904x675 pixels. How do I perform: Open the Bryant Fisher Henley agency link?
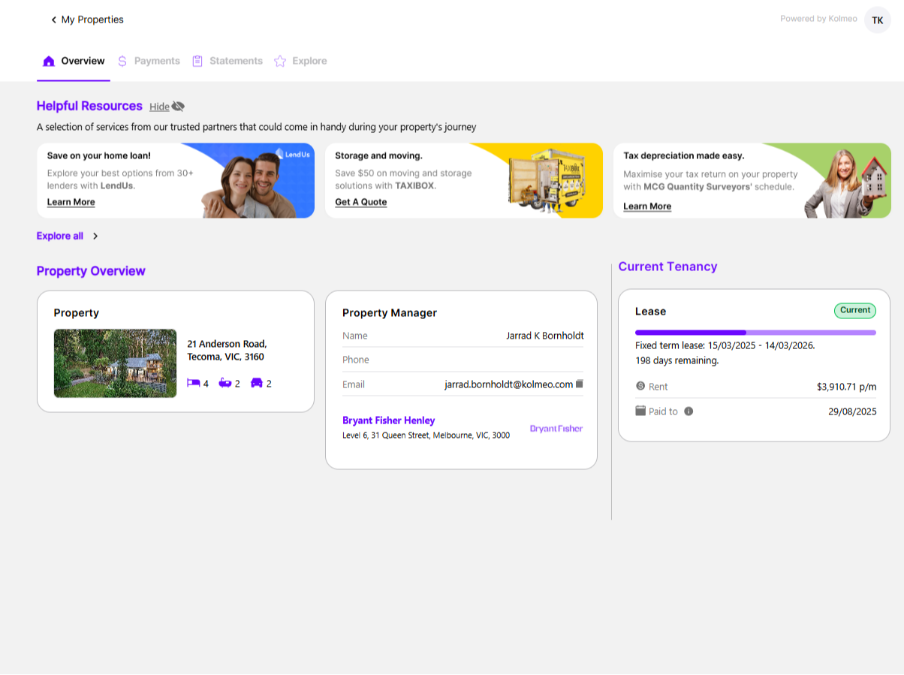point(389,420)
